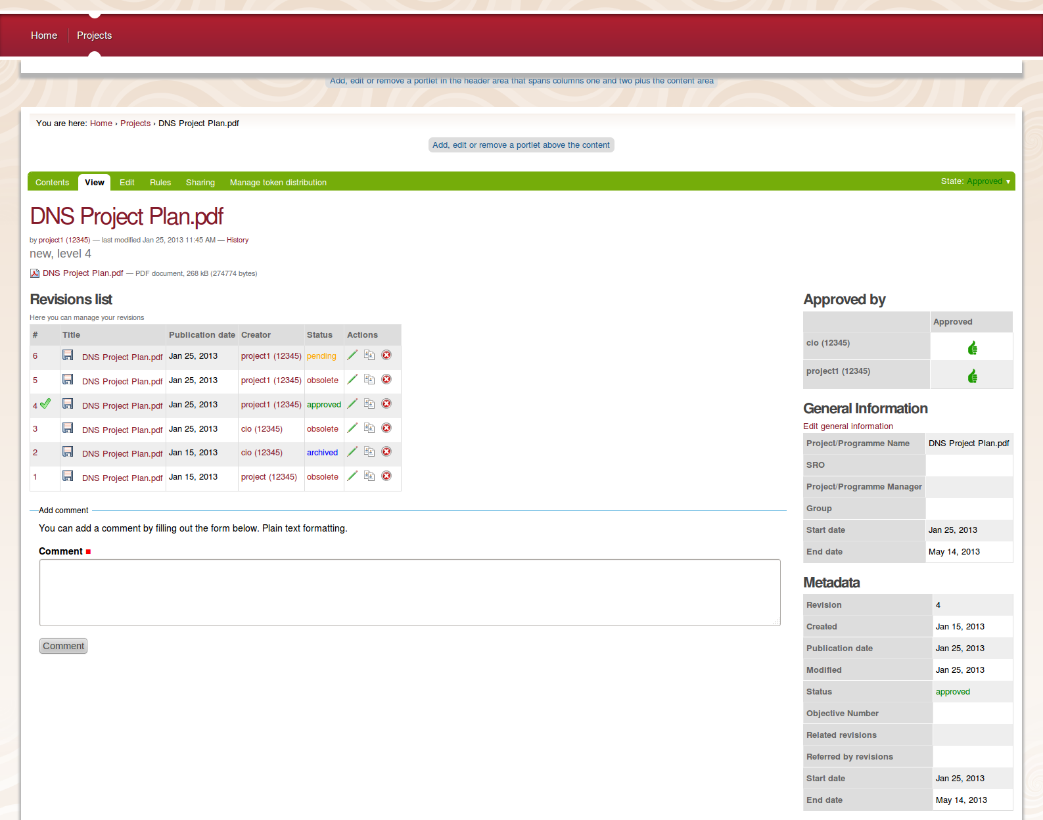Click the edit pencil icon for revision 4
Screen dimensions: 1043x820
click(352, 403)
